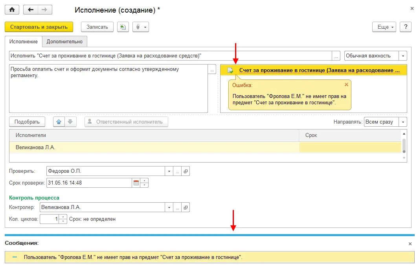Click the task title input field
This screenshot has width=419, height=268.
pos(171,55)
